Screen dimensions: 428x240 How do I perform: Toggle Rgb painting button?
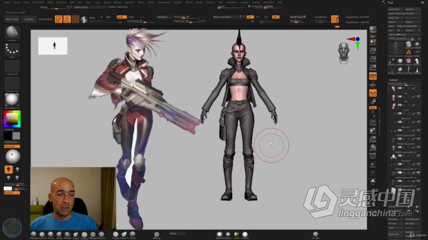tap(108, 17)
